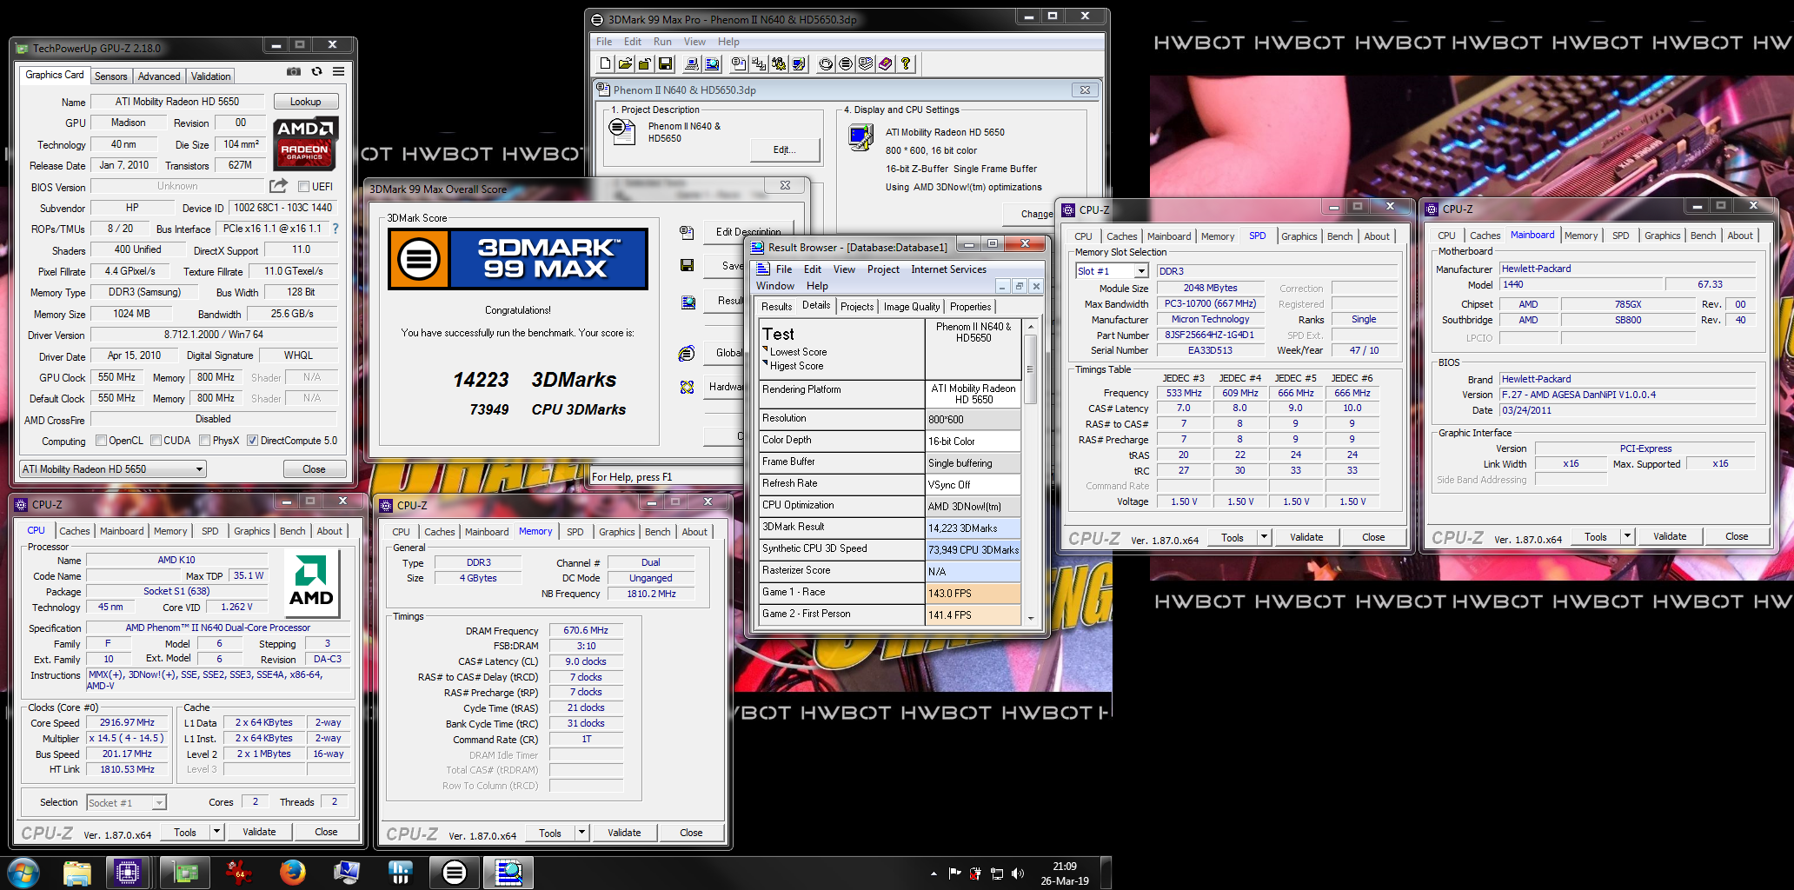Toggle the PhysX checkbox in GPU-Z
The image size is (1794, 890).
click(204, 441)
